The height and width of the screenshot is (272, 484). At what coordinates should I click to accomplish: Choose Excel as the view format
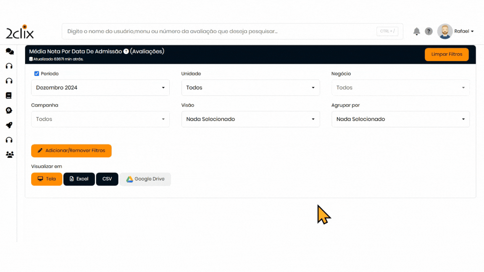coord(79,179)
